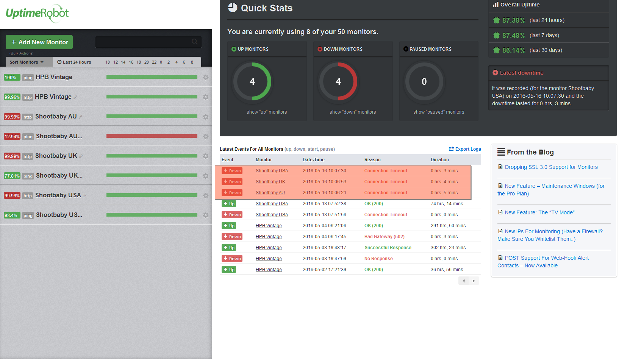Screen dimensions: 630x359
Task: Click the red uptime bar of Shootbaby AU ping
Action: [x=152, y=136]
